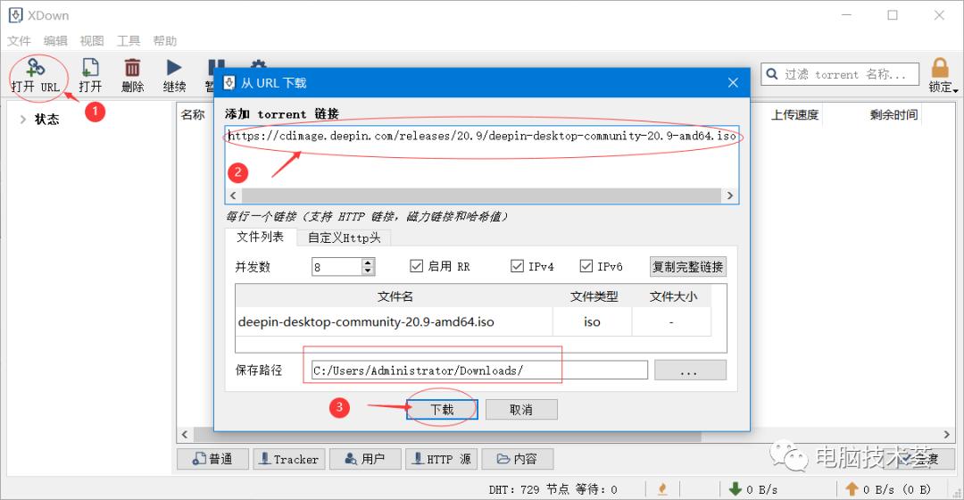Click the Cancel button in dialog
The image size is (964, 500).
coord(521,410)
